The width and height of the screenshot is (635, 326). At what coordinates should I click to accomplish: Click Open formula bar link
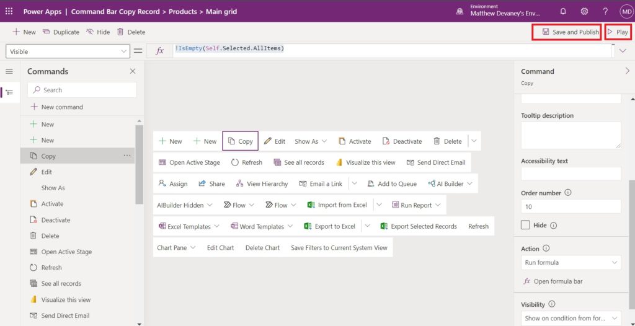[553, 281]
